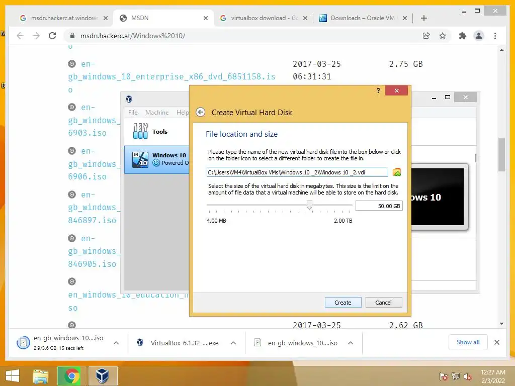Screen dimensions: 515x386
Task: Expand options for the second en-gb_windows_10 iso download
Action: (351, 343)
